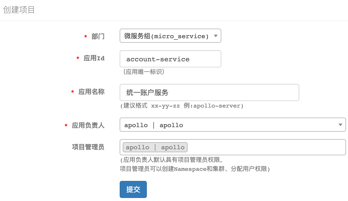The image size is (348, 201).
Task: Click the 部门 field label
Action: pos(98,37)
